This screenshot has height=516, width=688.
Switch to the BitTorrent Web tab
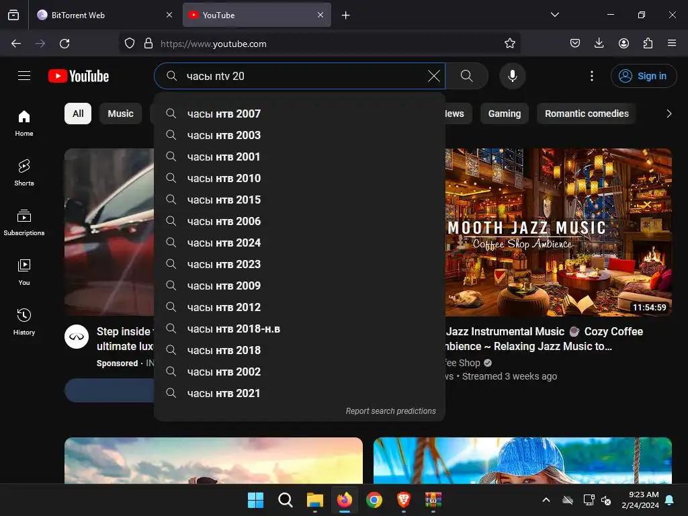point(105,15)
